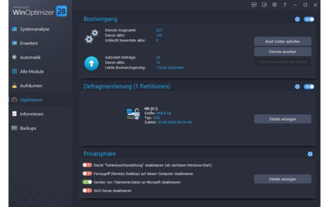Screen dimensions: 329x207
Task: Toggle the Bootvorgang ON switch
Action: pos(309,19)
